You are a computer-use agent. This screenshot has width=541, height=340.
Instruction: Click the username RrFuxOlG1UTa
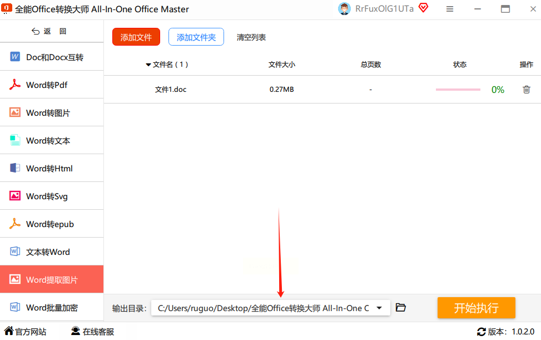tap(384, 9)
